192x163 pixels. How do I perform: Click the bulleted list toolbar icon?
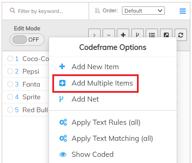point(152,33)
